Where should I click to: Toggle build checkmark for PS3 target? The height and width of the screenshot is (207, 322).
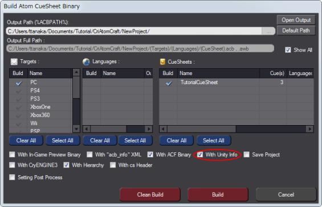(19, 100)
